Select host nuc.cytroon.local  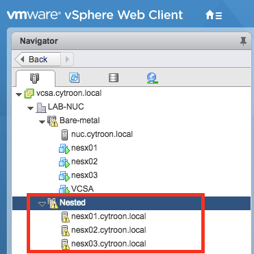pos(102,134)
